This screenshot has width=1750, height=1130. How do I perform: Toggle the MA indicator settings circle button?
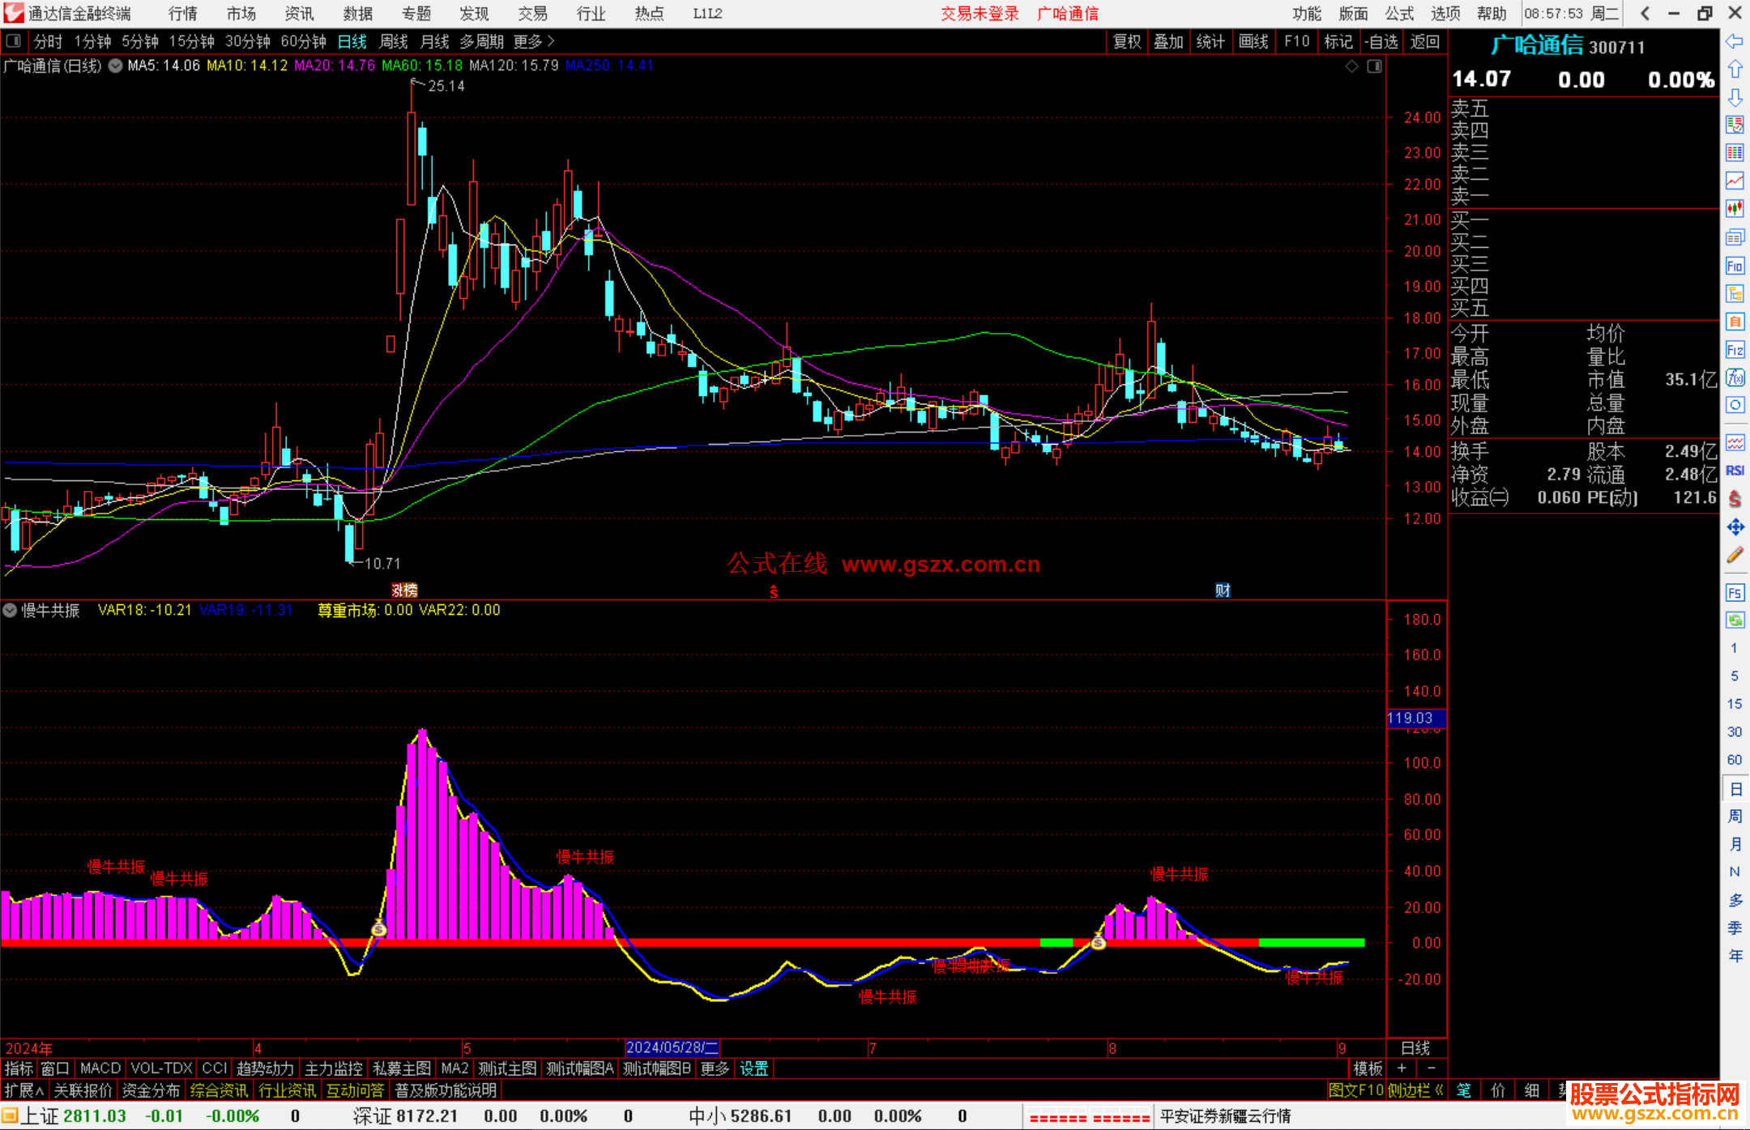click(x=116, y=66)
